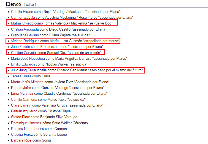Open the Camila Hirane link
This screenshot has width=208, height=144.
pos(22,12)
